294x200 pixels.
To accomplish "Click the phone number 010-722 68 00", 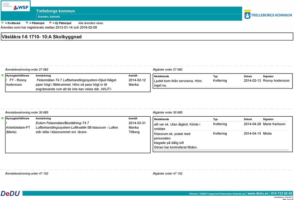I will [282, 194].
